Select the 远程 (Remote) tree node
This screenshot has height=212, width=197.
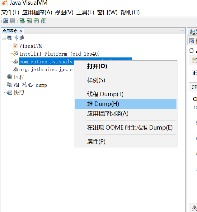pyautogui.click(x=19, y=77)
